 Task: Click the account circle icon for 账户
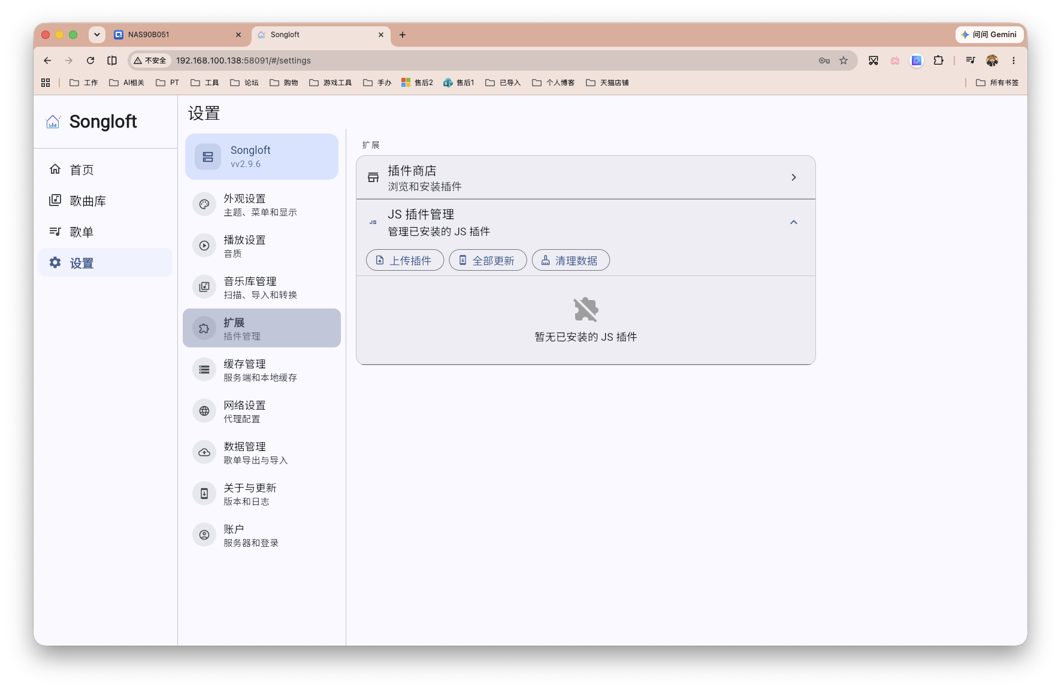coord(204,535)
